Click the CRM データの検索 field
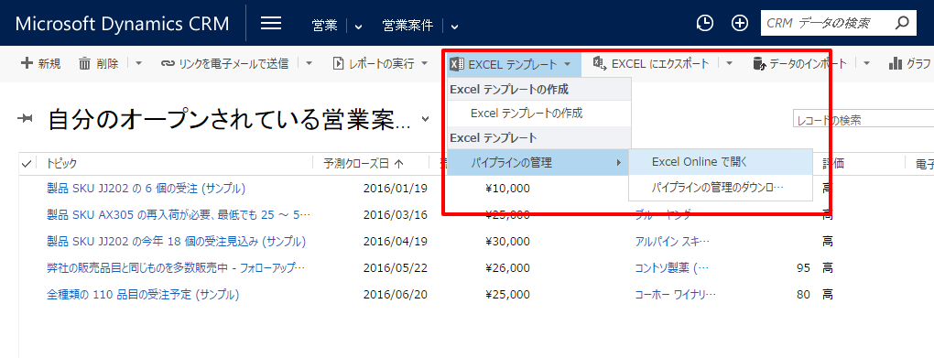 [x=828, y=23]
